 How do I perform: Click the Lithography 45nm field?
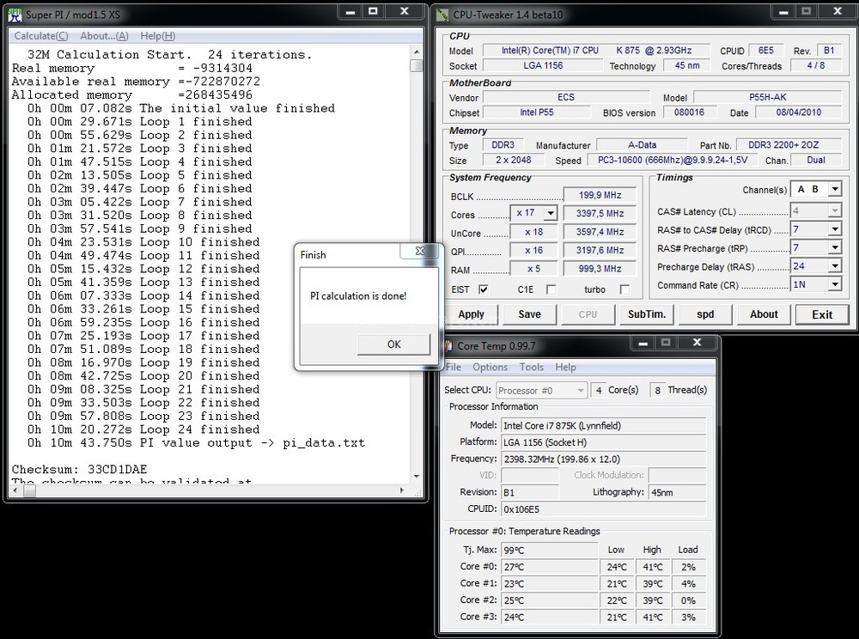(x=678, y=492)
